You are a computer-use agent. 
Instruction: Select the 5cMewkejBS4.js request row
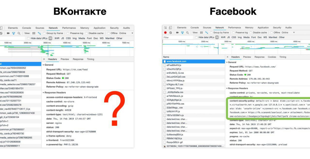click(x=194, y=135)
